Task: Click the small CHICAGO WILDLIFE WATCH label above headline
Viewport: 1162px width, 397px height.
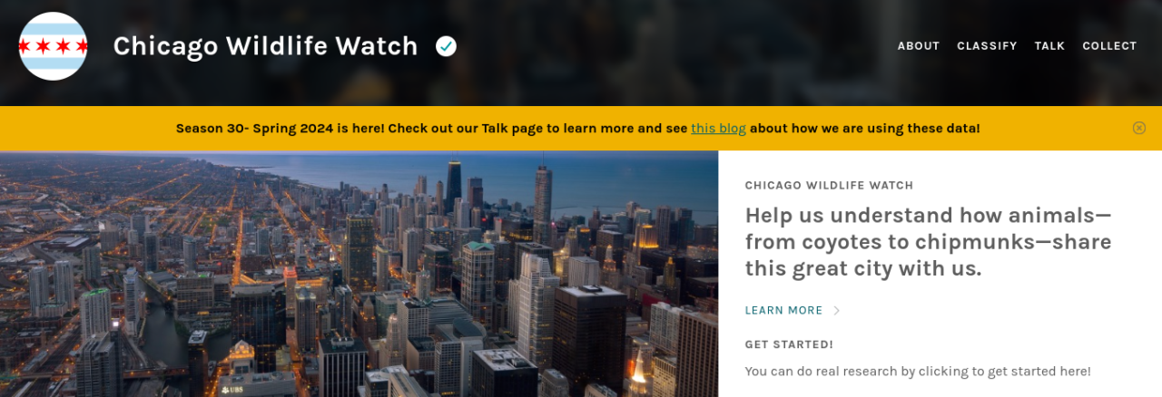Action: 829,186
